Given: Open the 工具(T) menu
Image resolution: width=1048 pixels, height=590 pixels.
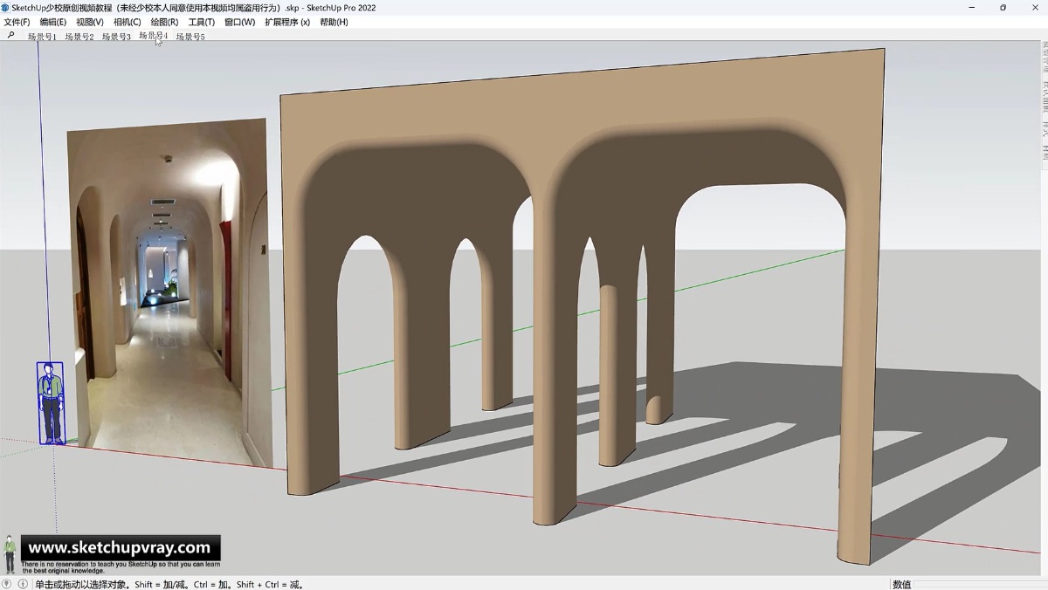Looking at the screenshot, I should [x=201, y=22].
